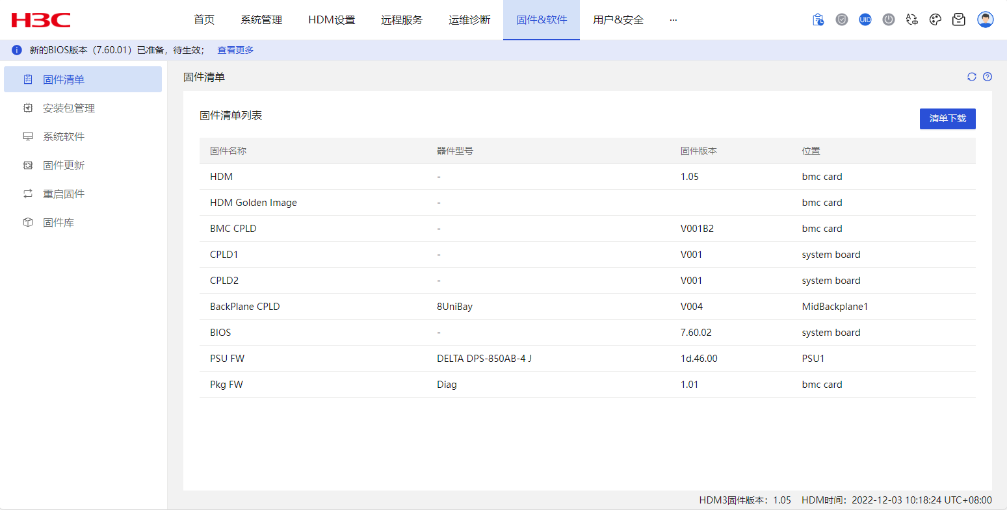Image resolution: width=1007 pixels, height=510 pixels.
Task: Click 固件清单列表 heading
Action: [x=231, y=116]
